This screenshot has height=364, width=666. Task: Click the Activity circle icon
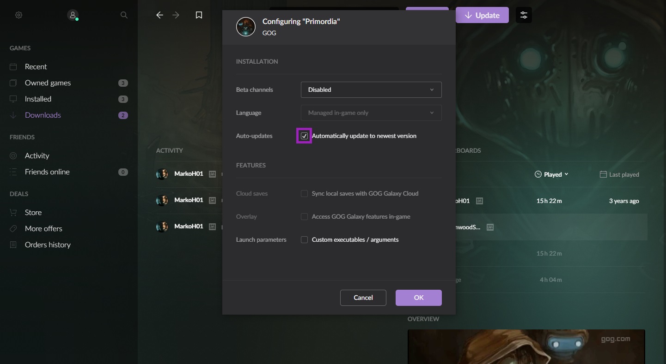point(13,156)
